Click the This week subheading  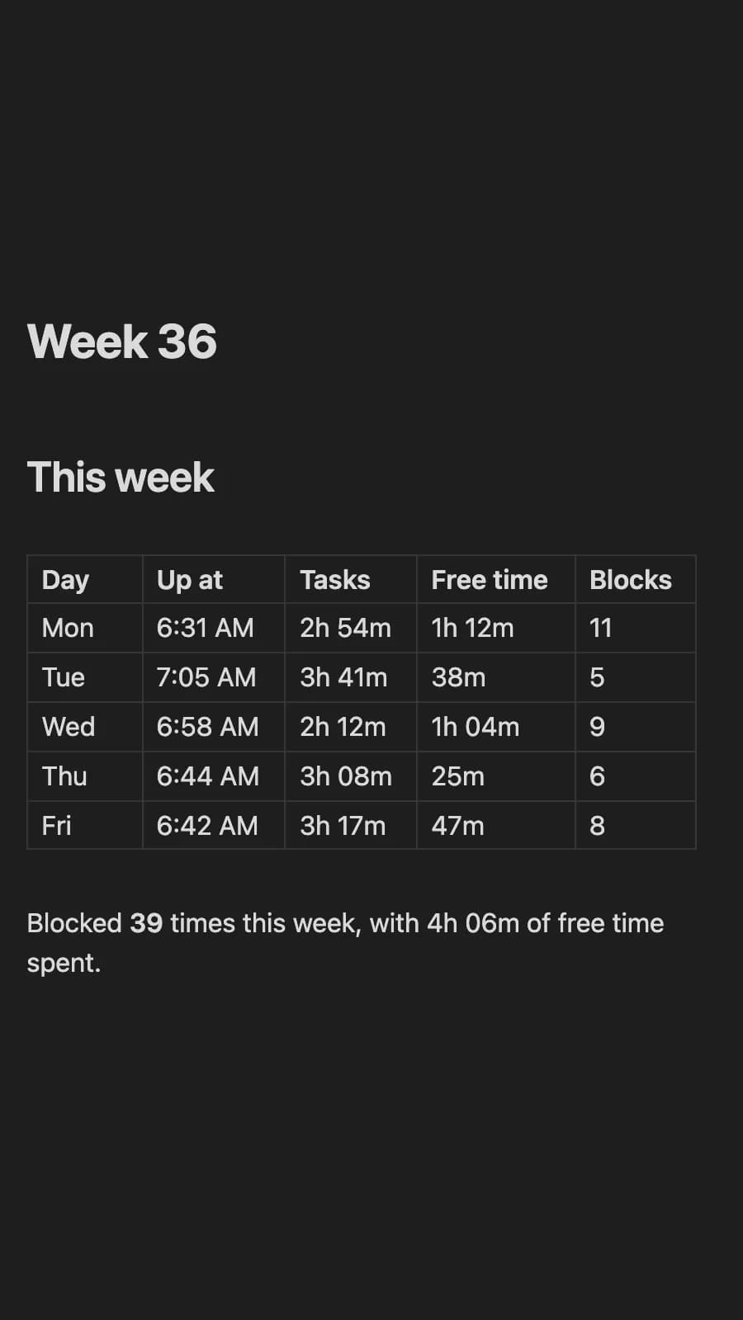coord(121,477)
